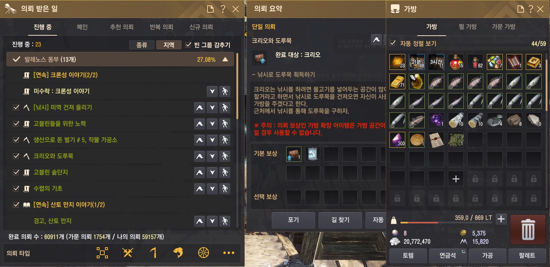Screen dimensions: 550x267
Task: Uncheck 자동 정렬 보기 checkbox in bag
Action: click(393, 43)
